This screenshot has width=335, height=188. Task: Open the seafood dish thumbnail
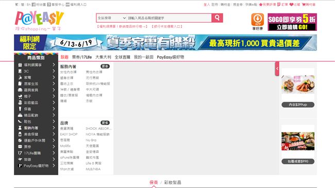[x=298, y=84]
